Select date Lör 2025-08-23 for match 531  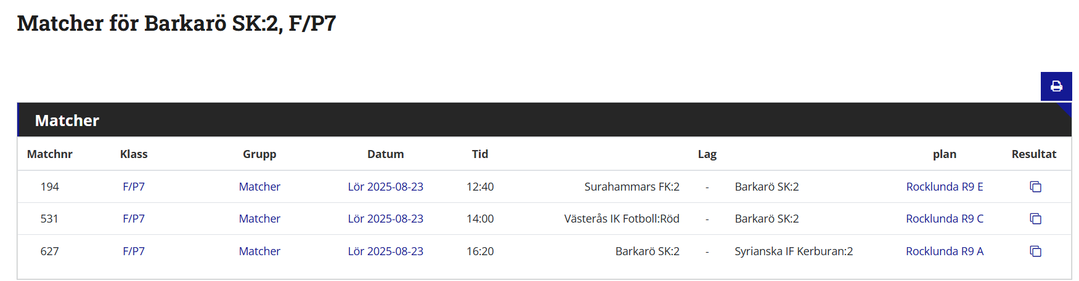385,219
